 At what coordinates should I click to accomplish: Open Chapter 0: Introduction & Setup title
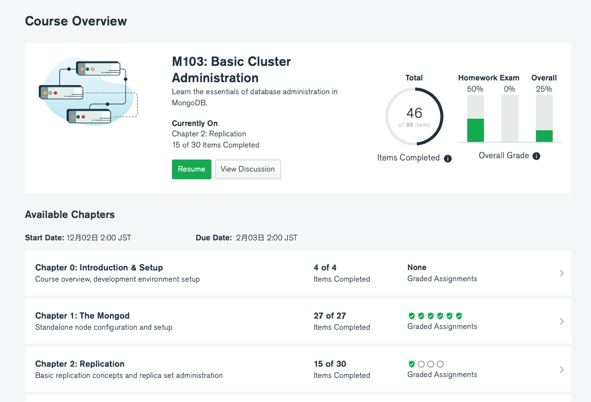coord(99,268)
